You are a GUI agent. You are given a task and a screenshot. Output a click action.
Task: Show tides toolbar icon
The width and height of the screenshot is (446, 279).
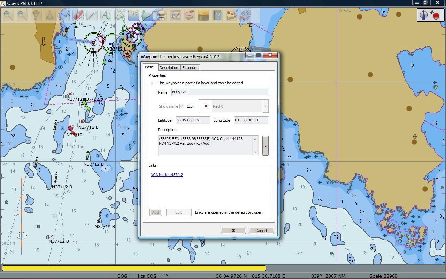(148, 15)
